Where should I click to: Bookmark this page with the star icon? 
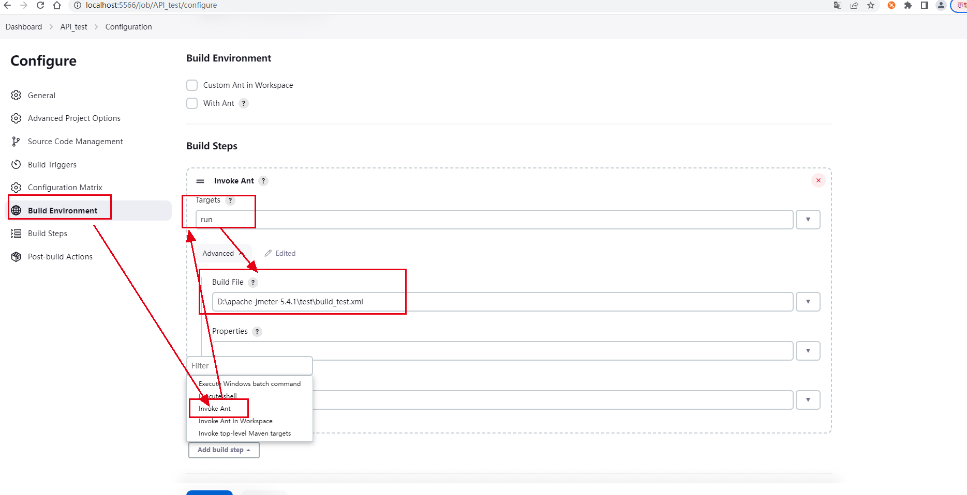pos(871,5)
